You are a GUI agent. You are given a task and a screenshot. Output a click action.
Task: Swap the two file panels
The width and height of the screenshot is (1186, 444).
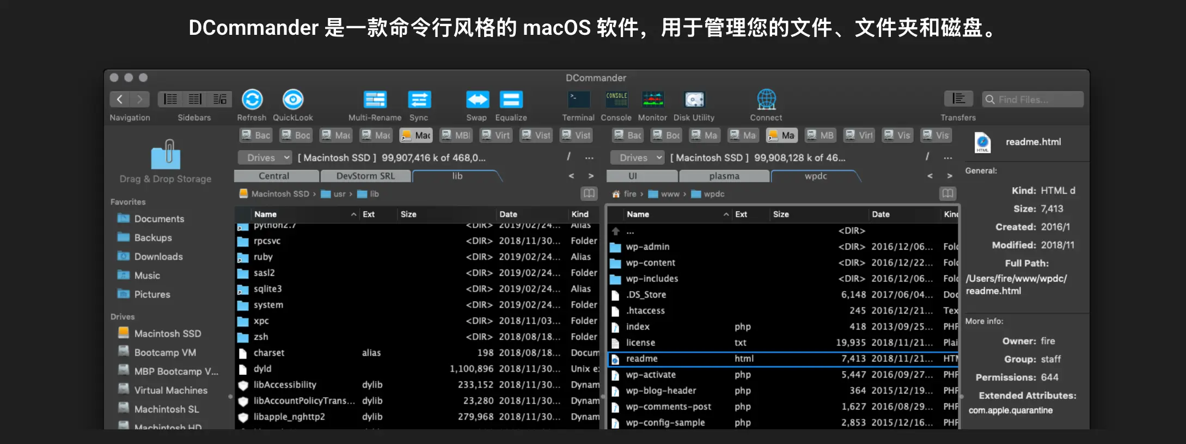[477, 100]
